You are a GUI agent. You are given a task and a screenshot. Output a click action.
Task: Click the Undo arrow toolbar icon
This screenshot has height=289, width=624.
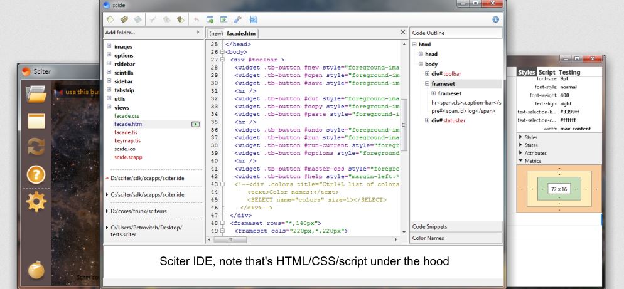[x=196, y=19]
